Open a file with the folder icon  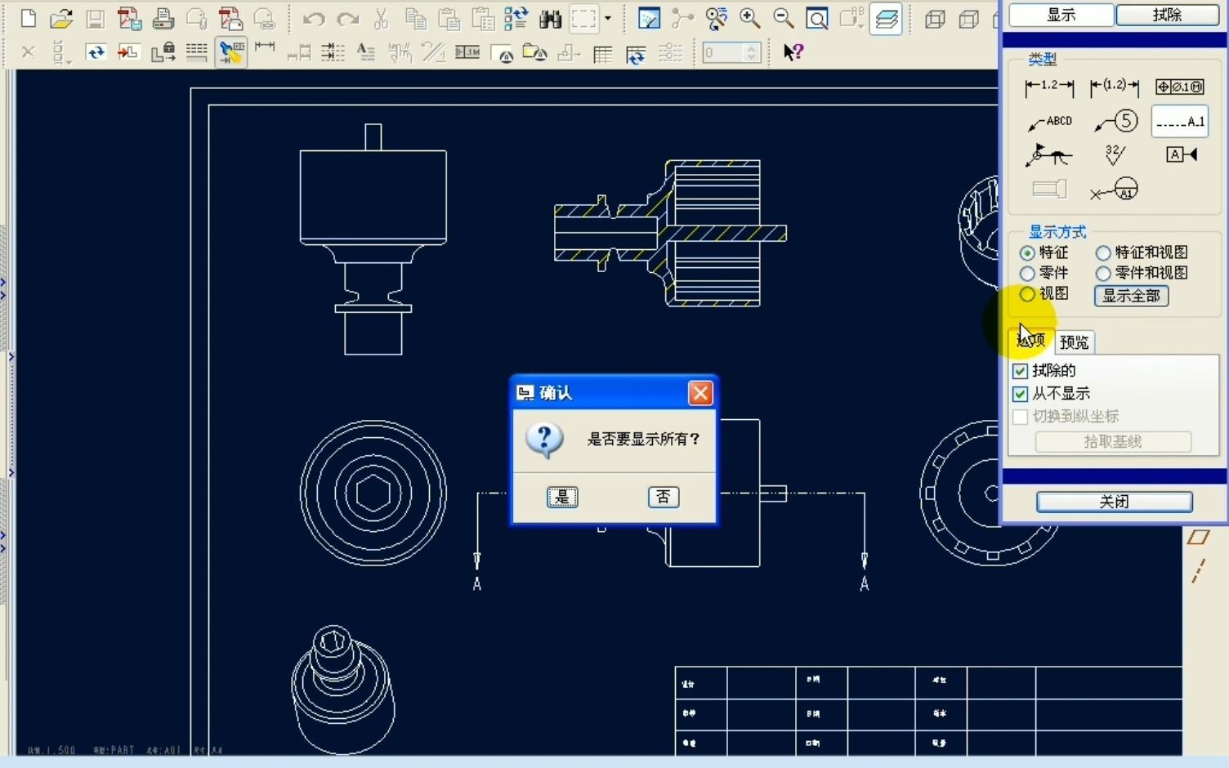[x=61, y=18]
